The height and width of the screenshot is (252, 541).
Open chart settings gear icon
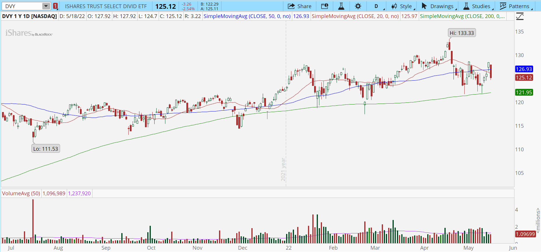(358, 6)
